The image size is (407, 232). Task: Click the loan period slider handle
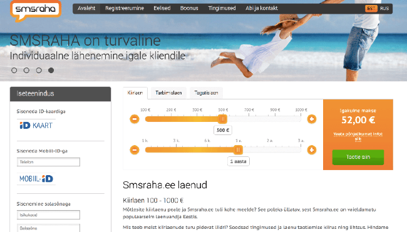pos(238,150)
